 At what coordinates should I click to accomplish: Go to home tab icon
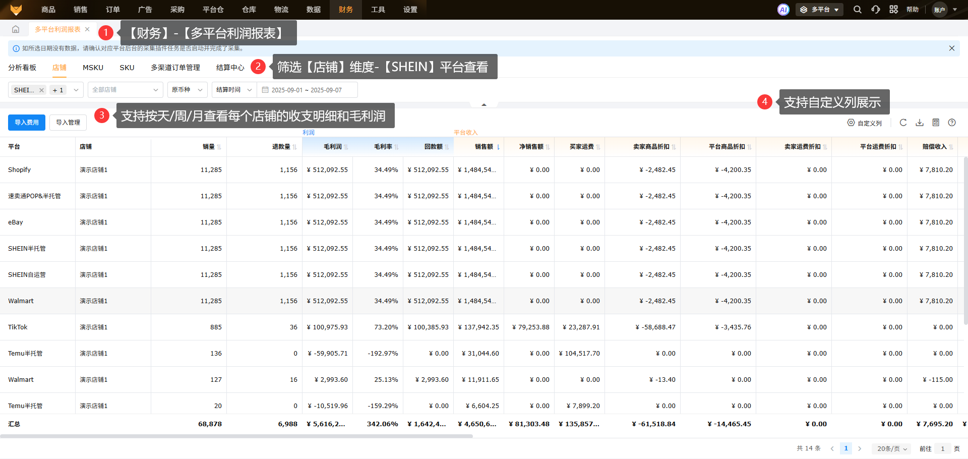click(16, 29)
